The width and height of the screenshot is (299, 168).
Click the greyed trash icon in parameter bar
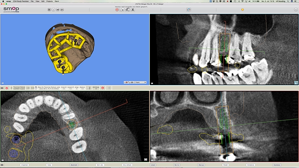109,88
